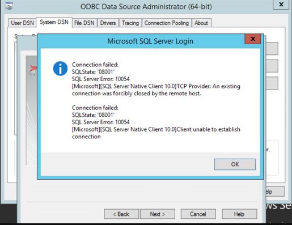Go to the Connection Pooling tab

167,23
